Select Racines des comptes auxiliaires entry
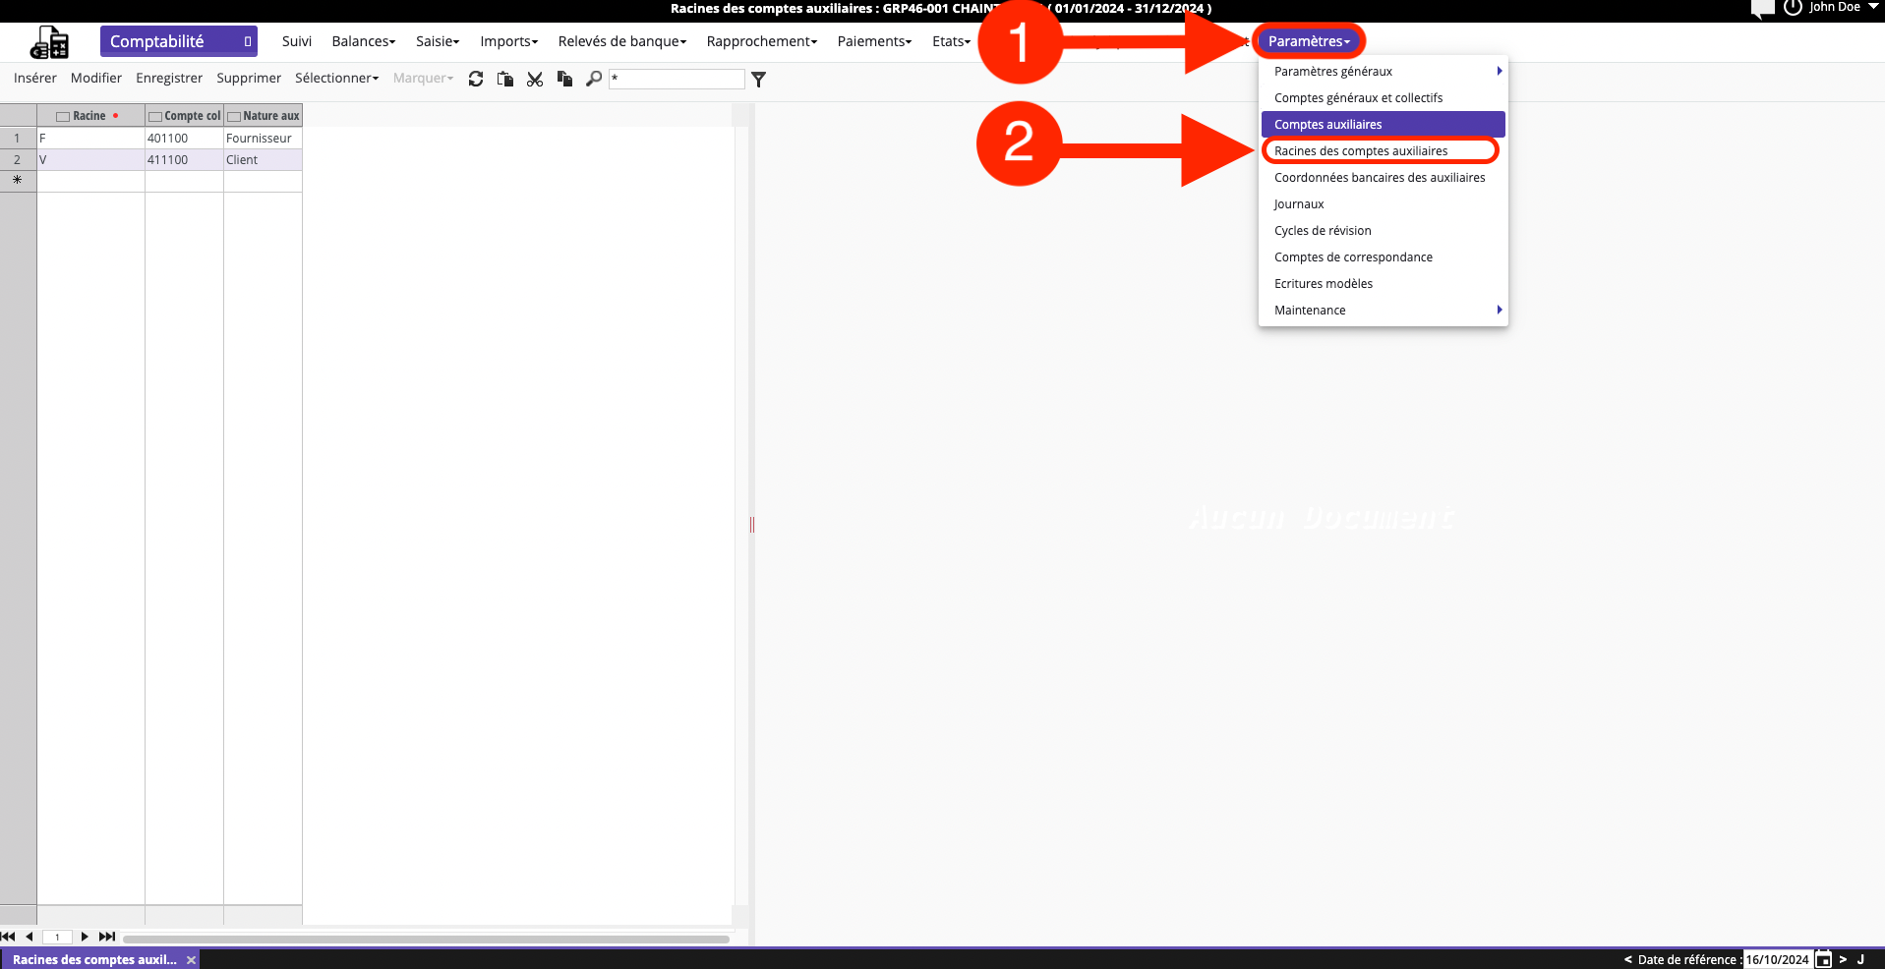The image size is (1885, 969). tap(1383, 150)
